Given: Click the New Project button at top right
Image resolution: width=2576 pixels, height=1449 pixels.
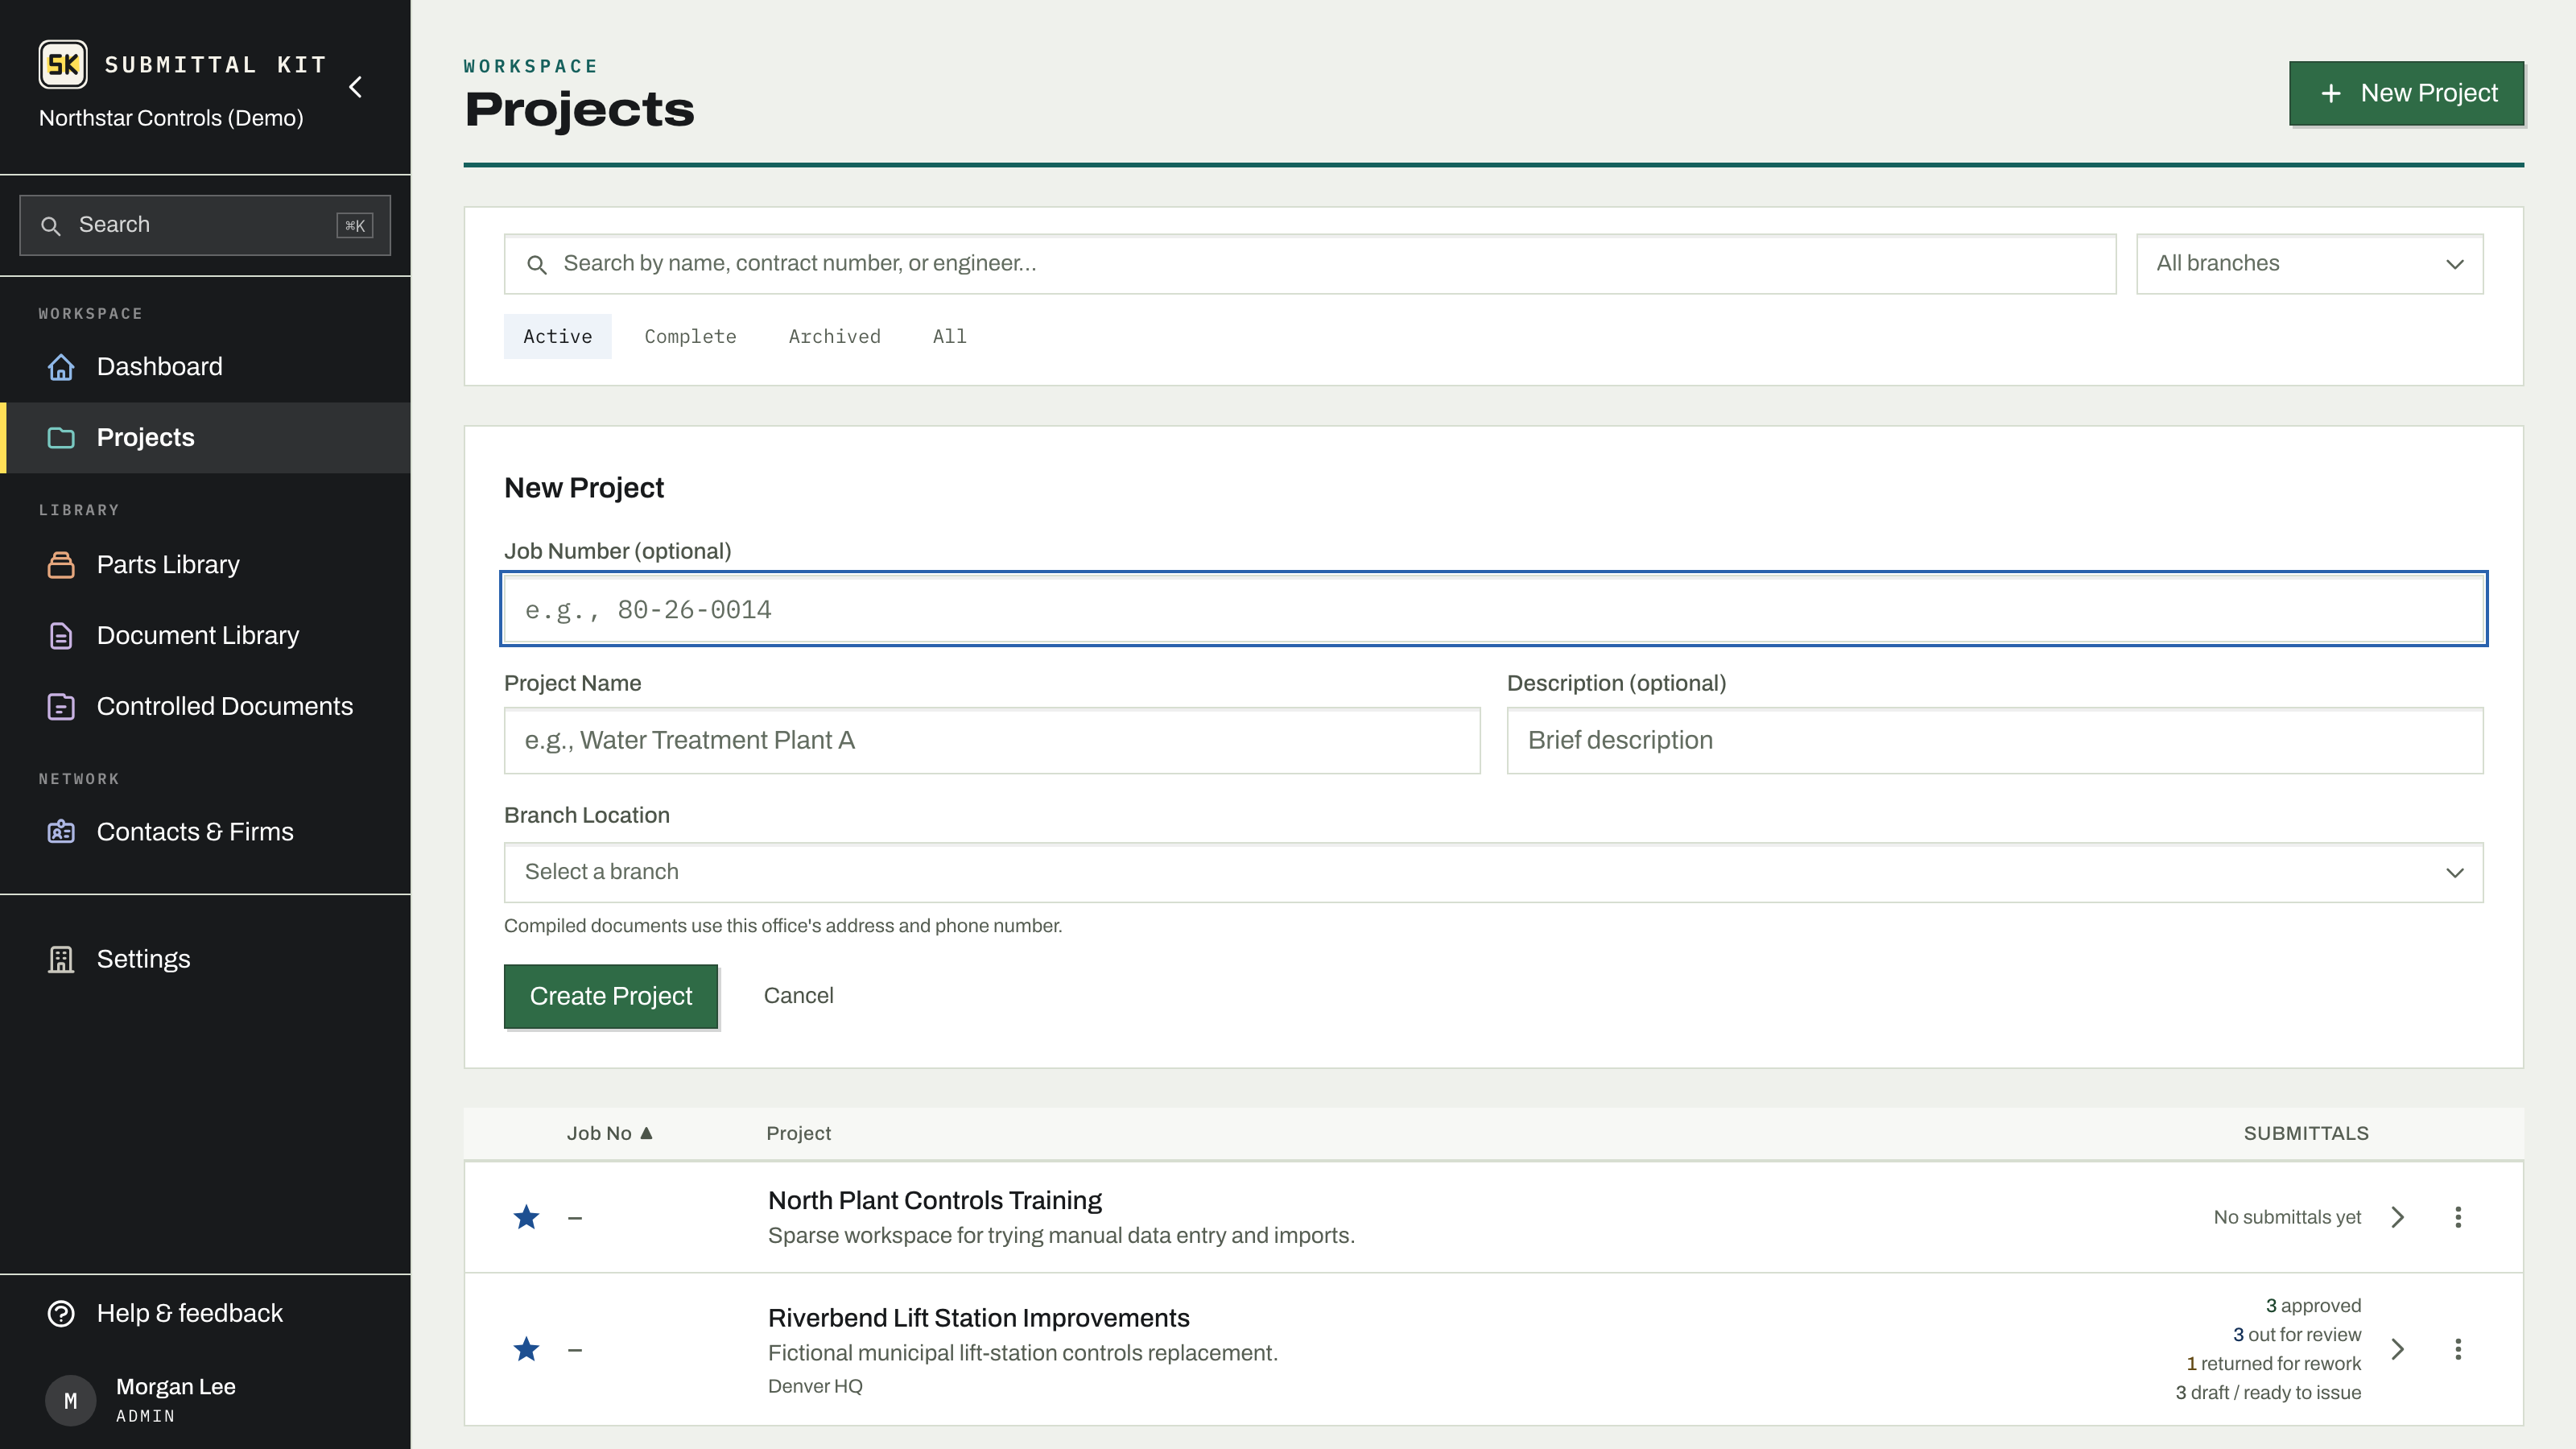Looking at the screenshot, I should [x=2406, y=93].
